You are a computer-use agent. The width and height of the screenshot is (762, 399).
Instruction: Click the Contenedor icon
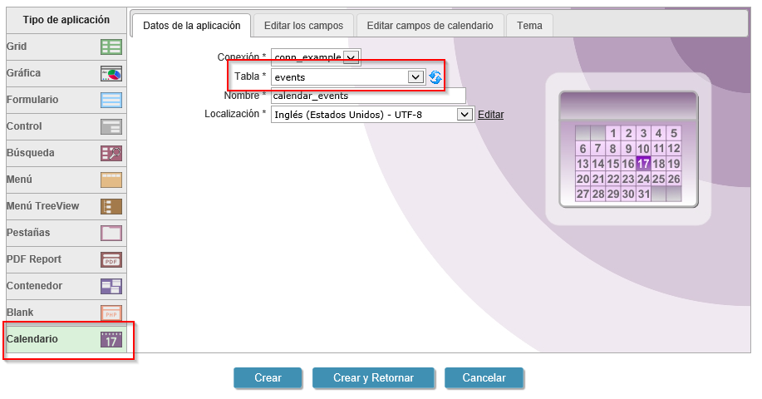pyautogui.click(x=111, y=286)
